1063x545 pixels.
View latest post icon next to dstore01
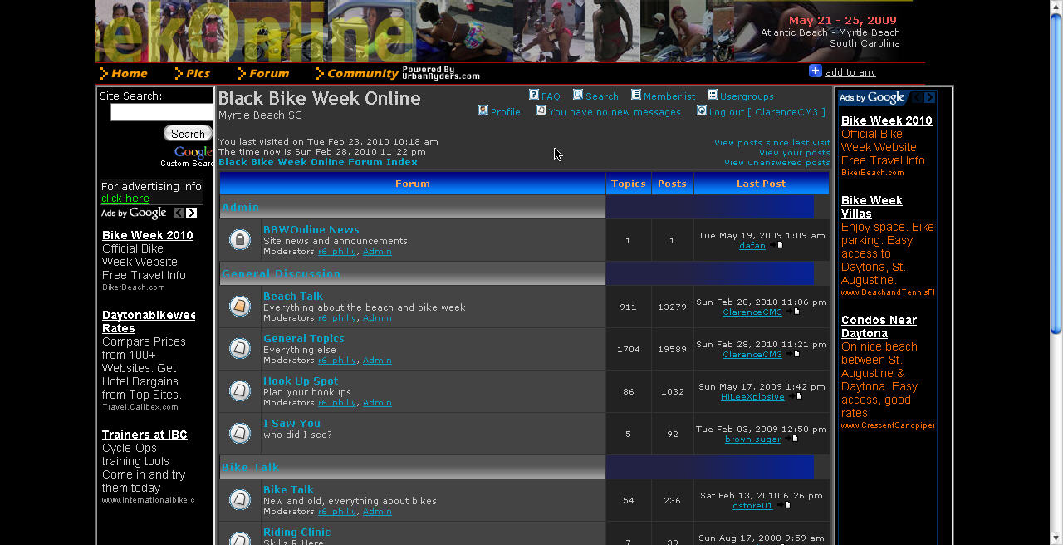(783, 506)
